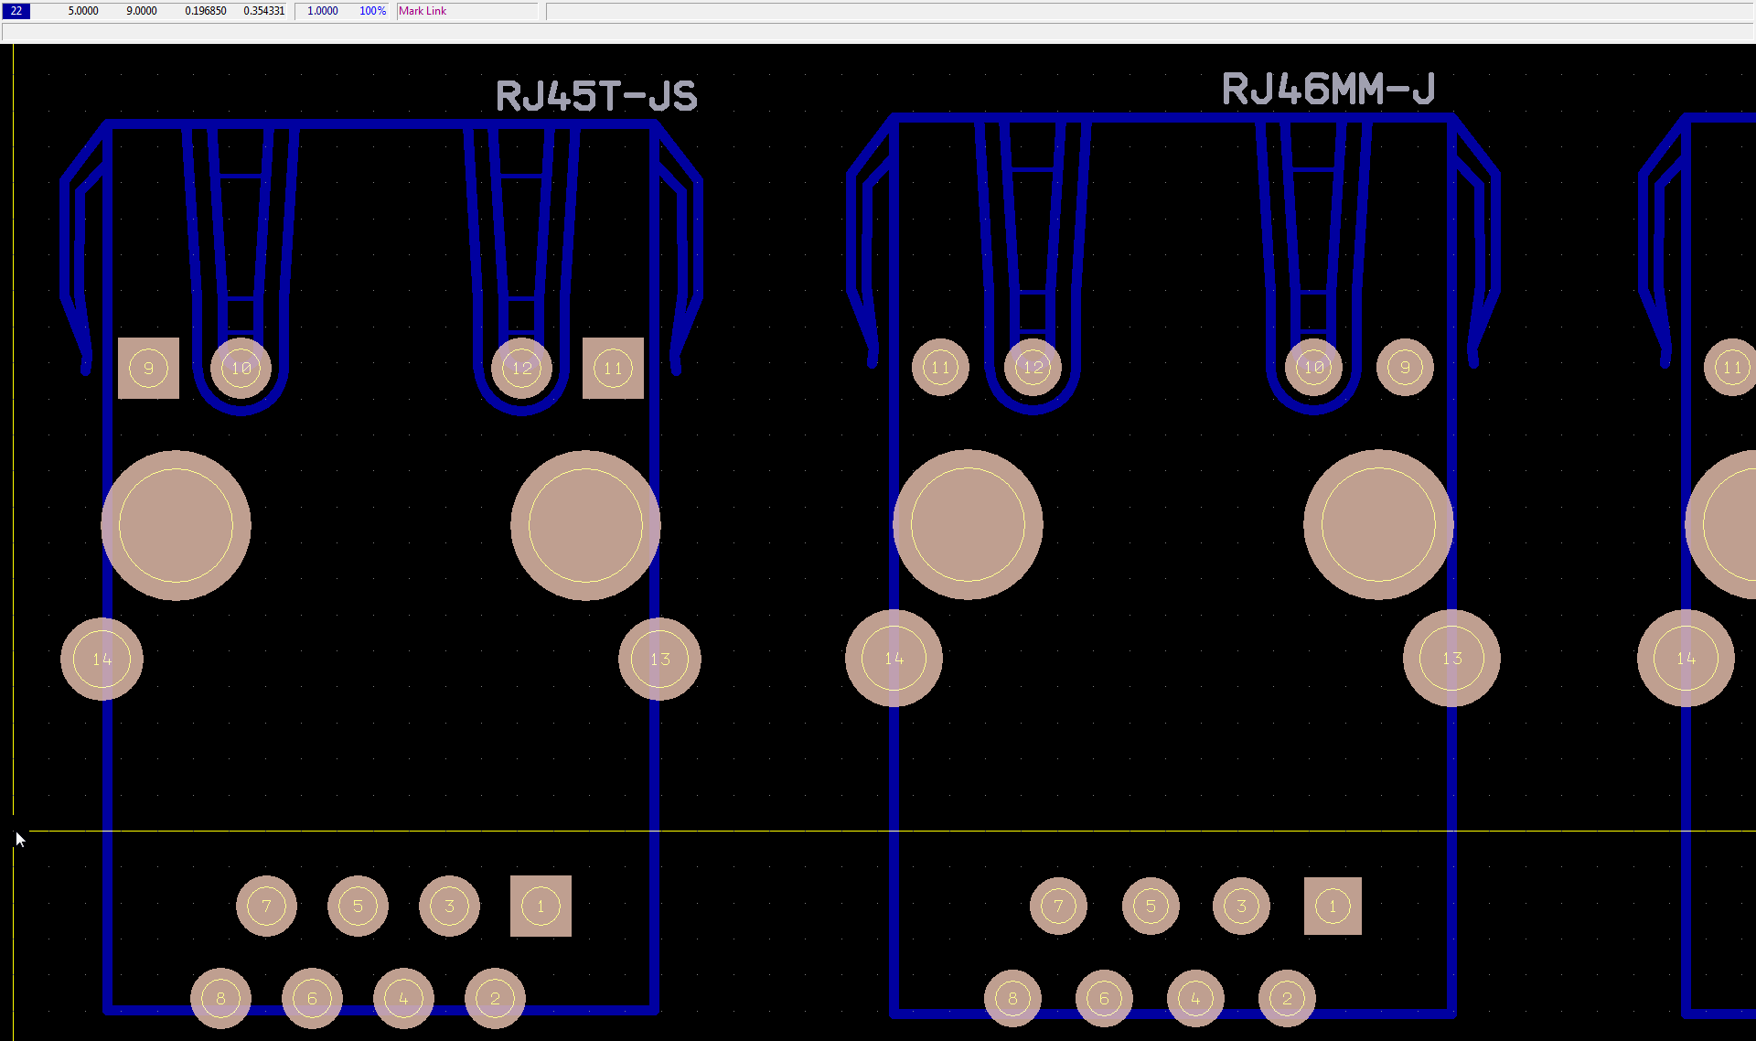Select square pad 1 on RJ46MM-J

click(1333, 907)
